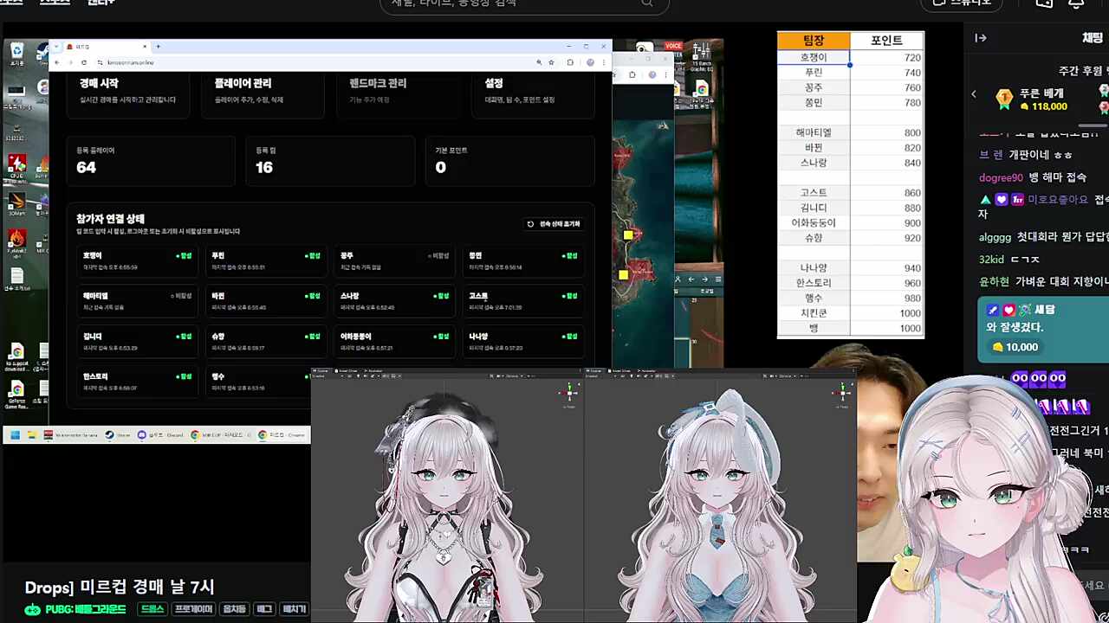The height and width of the screenshot is (623, 1109).
Task: Open the notification bell icon
Action: [1075, 3]
